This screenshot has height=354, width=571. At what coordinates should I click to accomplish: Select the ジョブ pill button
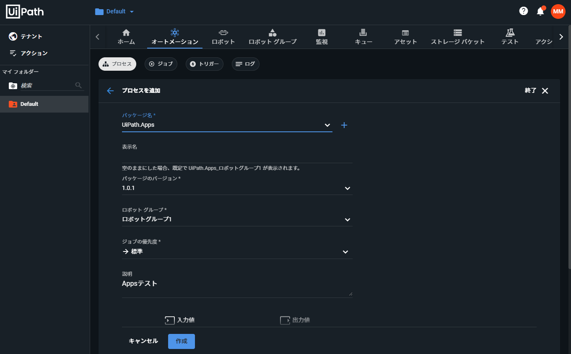[x=161, y=64]
